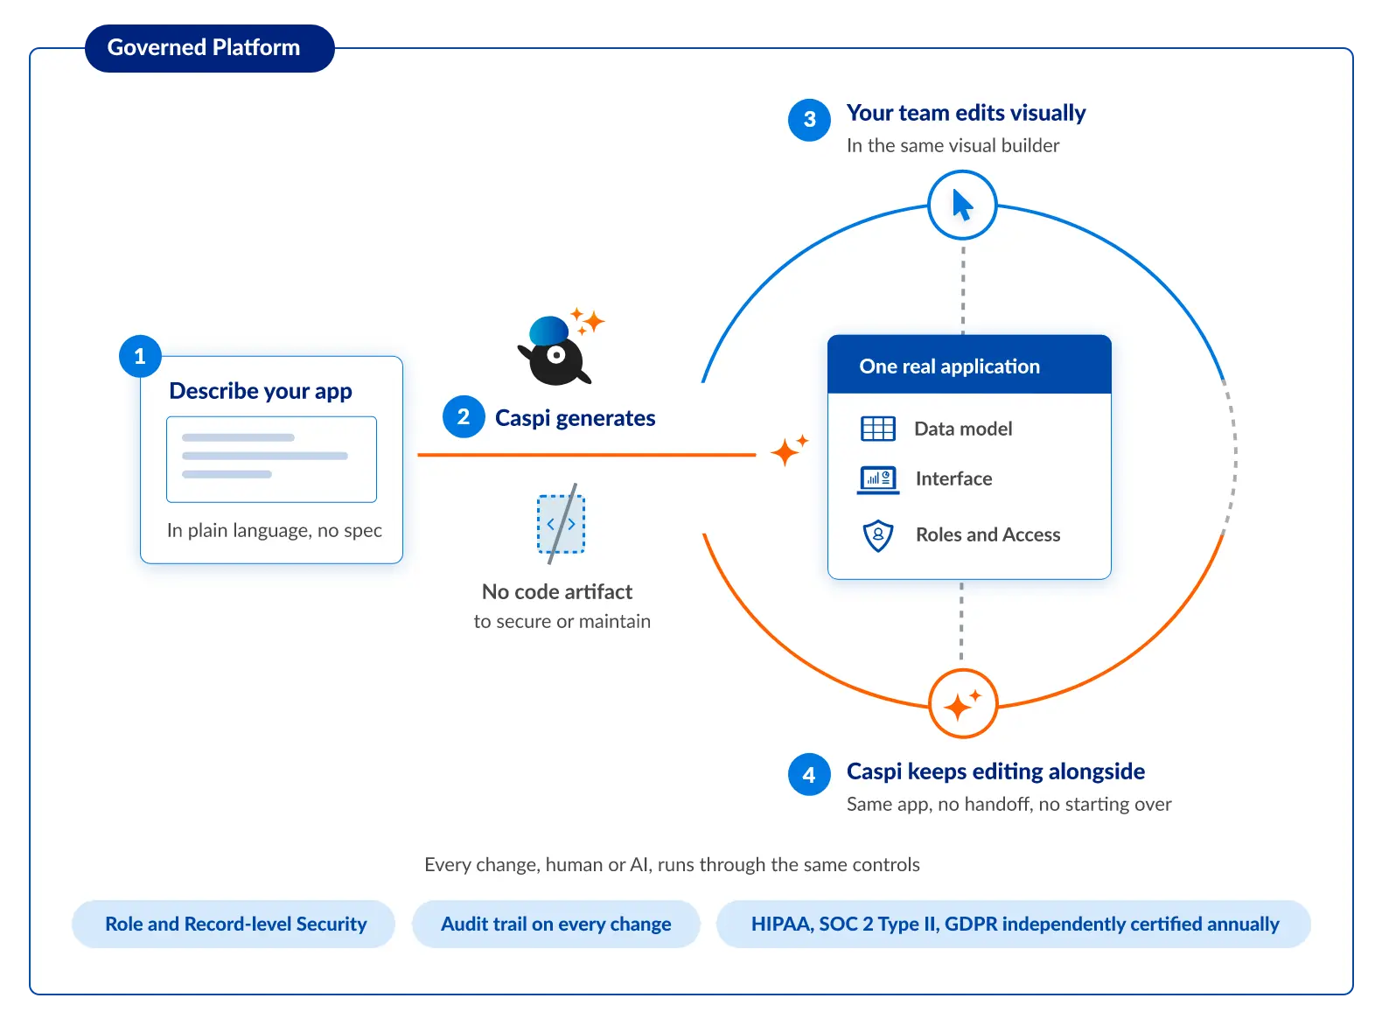Click the Role and Record-level Security pill
Viewport: 1382px width, 1019px height.
coord(234,924)
